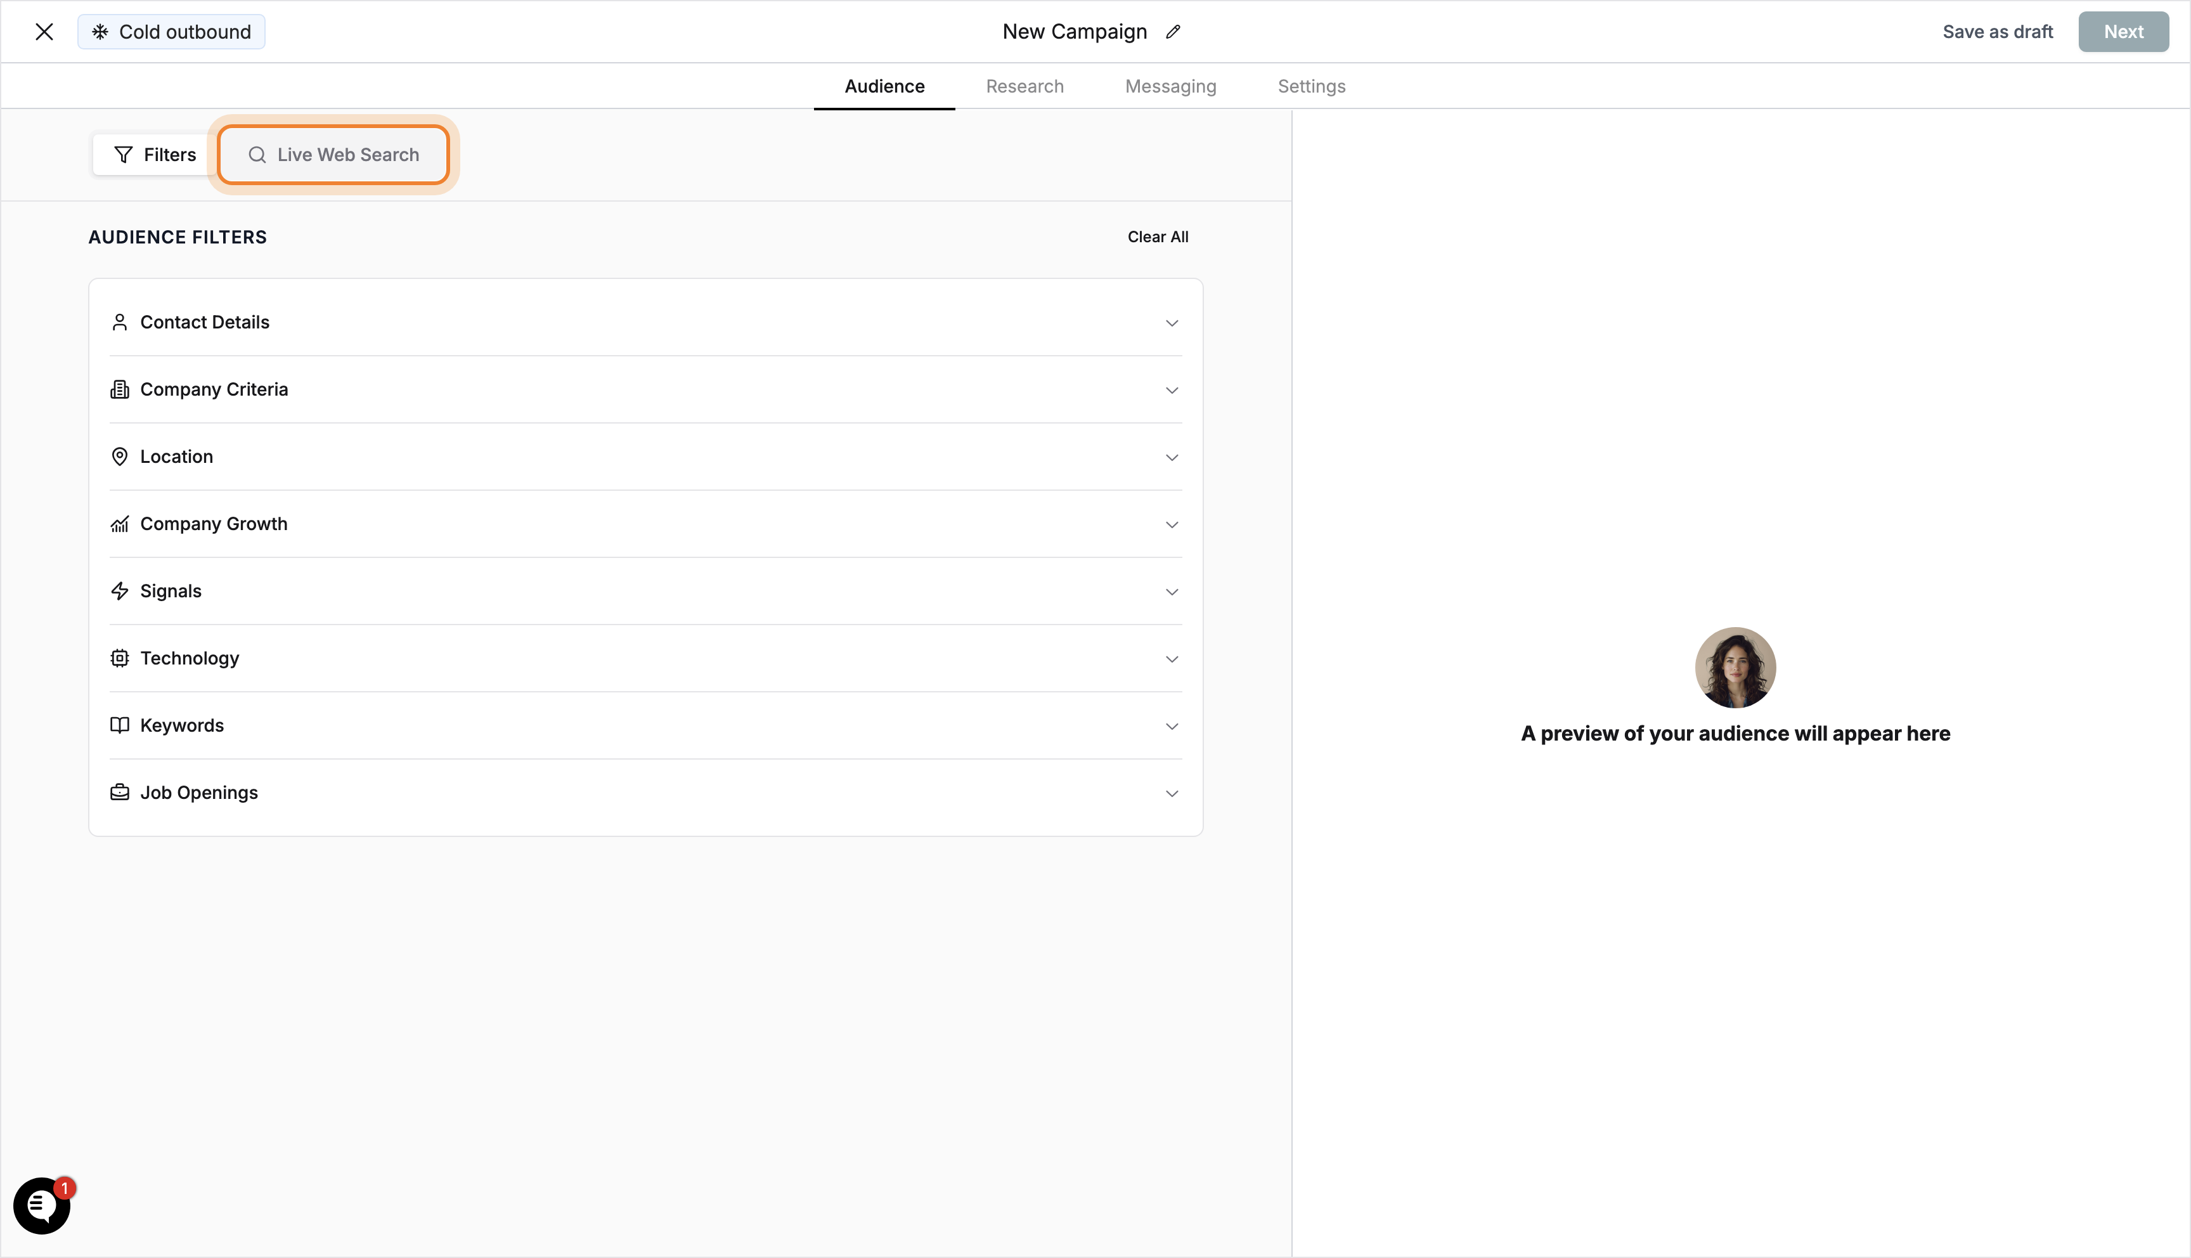Expand the Job Openings filter section

[1172, 793]
